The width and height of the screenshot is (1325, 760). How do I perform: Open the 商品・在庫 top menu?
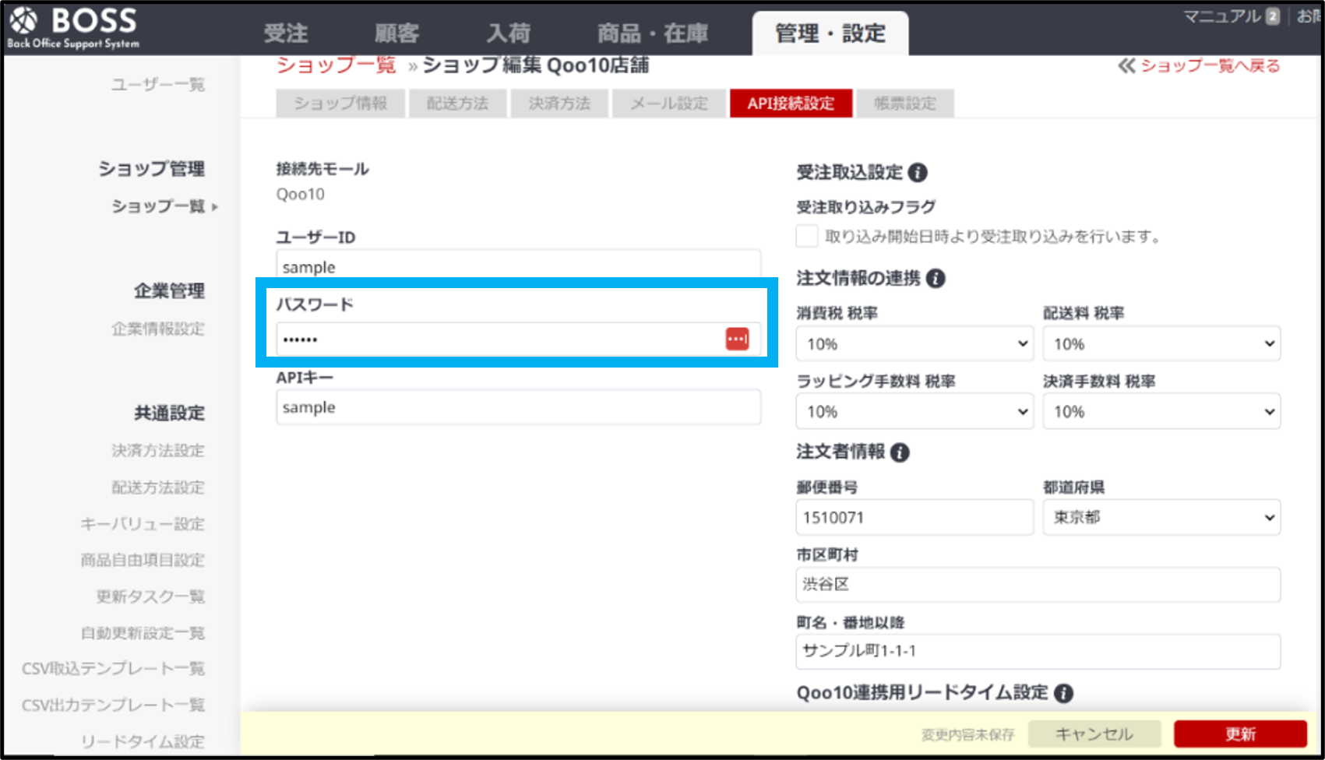click(x=652, y=33)
